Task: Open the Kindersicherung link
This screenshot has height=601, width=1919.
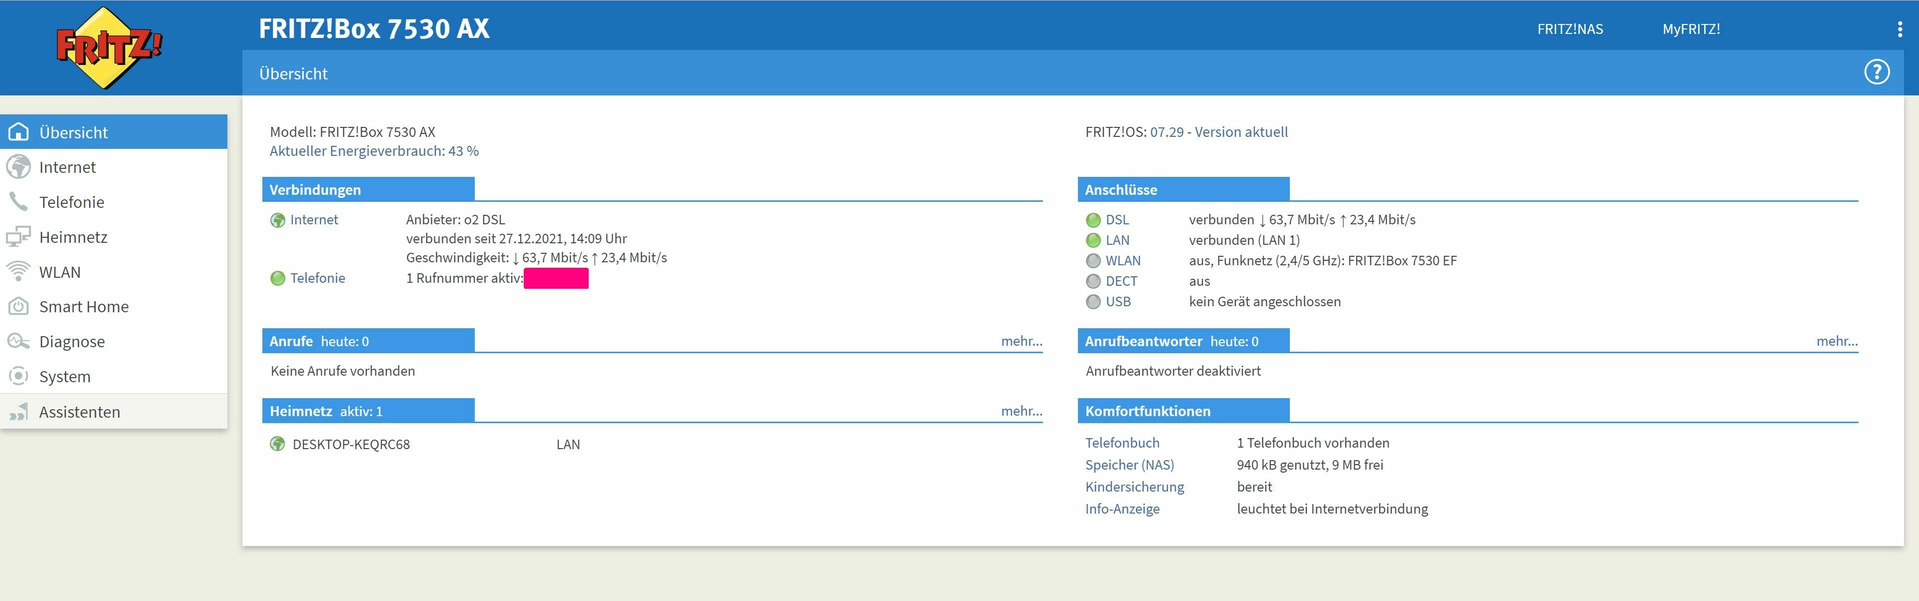Action: point(1134,487)
